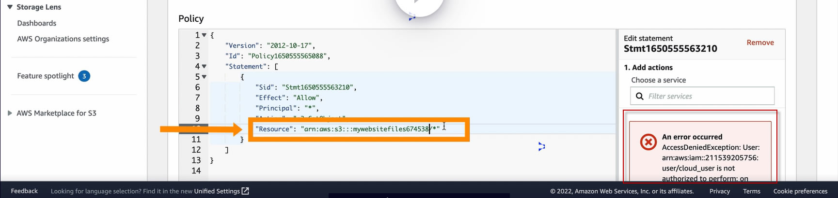Click line number 14 in editor gutter

click(196, 170)
